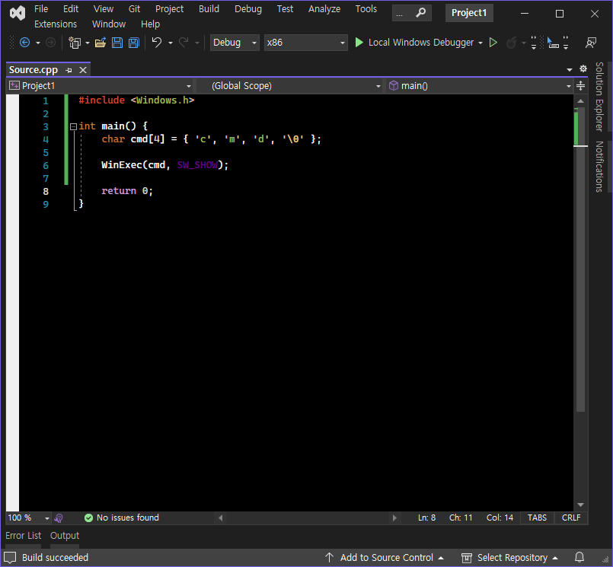Image resolution: width=613 pixels, height=567 pixels.
Task: Save All with the double disk icon
Action: 134,42
